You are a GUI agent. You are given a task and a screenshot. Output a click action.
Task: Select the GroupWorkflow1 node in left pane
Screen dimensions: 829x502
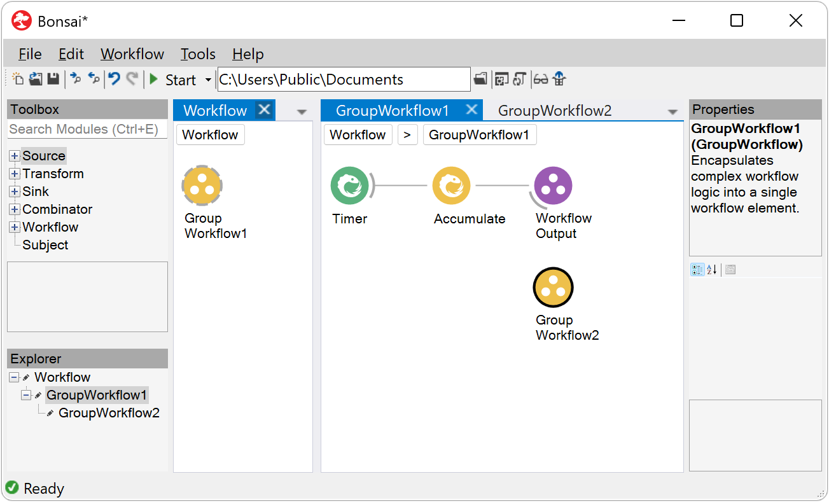click(x=202, y=186)
